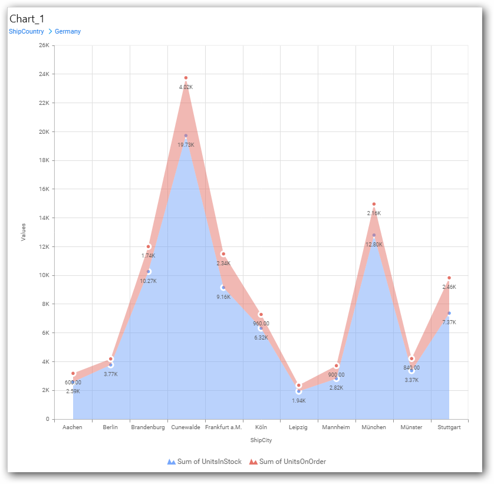Click the Chart_1 title text
The image size is (494, 484).
coord(27,19)
